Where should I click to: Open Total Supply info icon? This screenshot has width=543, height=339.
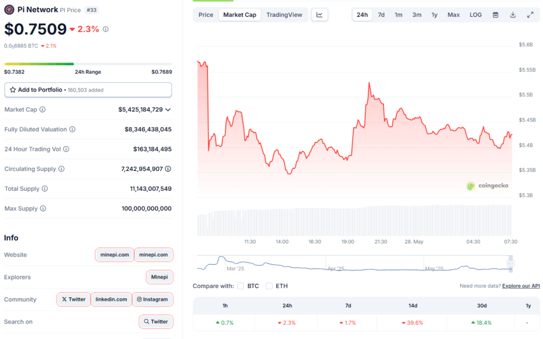click(x=45, y=189)
